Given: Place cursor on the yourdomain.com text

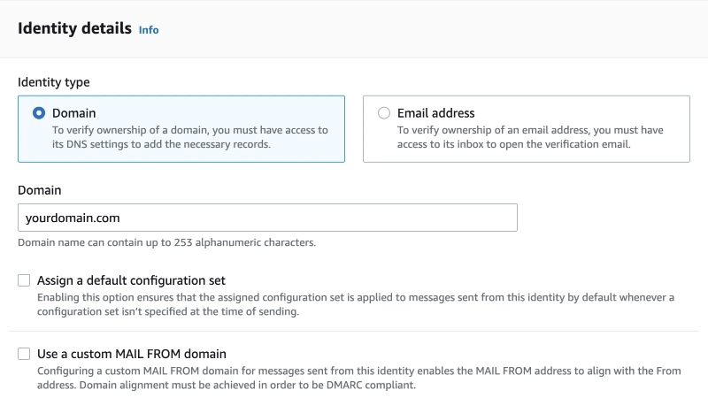Looking at the screenshot, I should click(73, 218).
